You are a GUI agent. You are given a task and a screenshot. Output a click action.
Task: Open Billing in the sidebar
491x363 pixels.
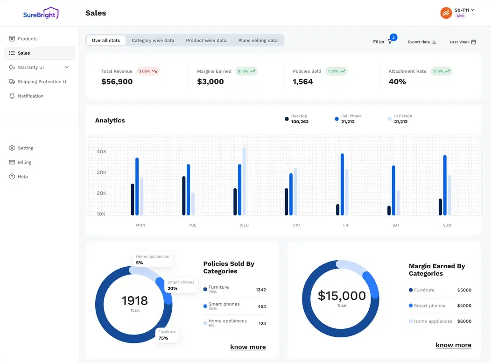click(40, 162)
